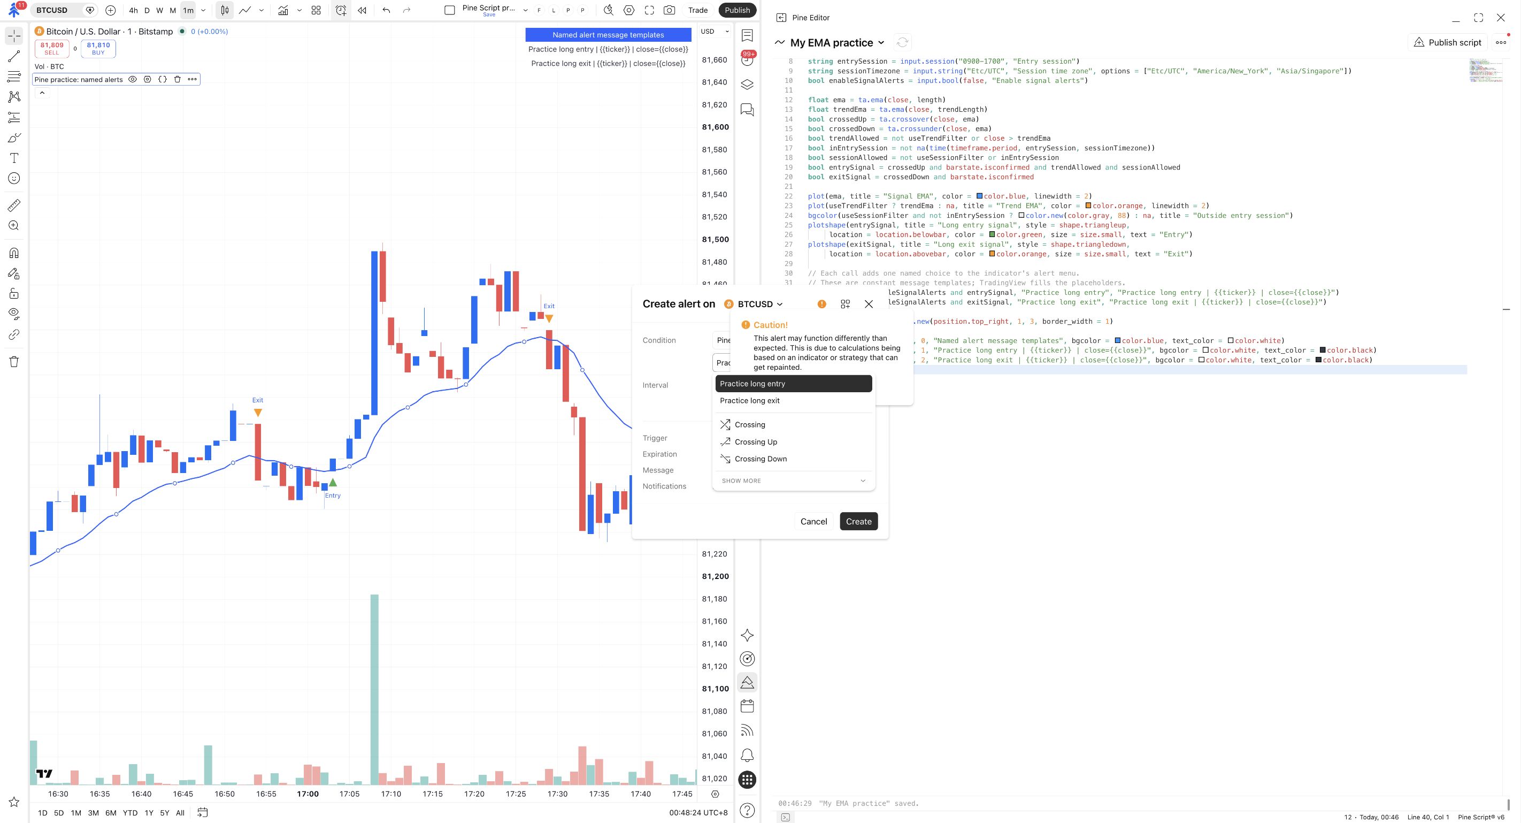Viewport: 1521px width, 823px height.
Task: Select Practice long exit condition
Action: pos(793,401)
